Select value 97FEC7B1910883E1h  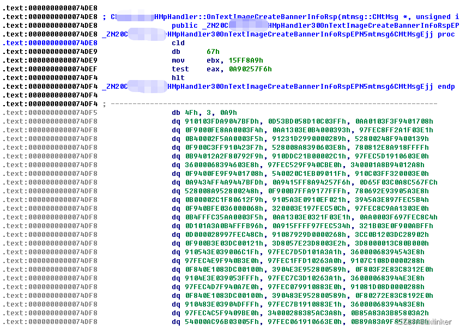click(x=305, y=304)
